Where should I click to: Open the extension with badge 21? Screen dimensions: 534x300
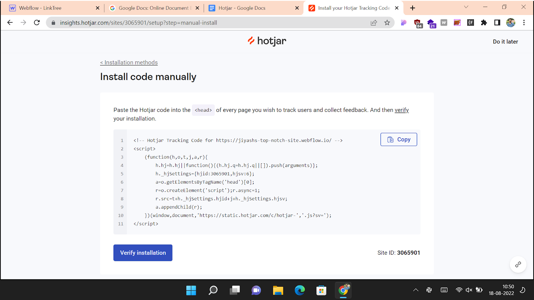431,23
